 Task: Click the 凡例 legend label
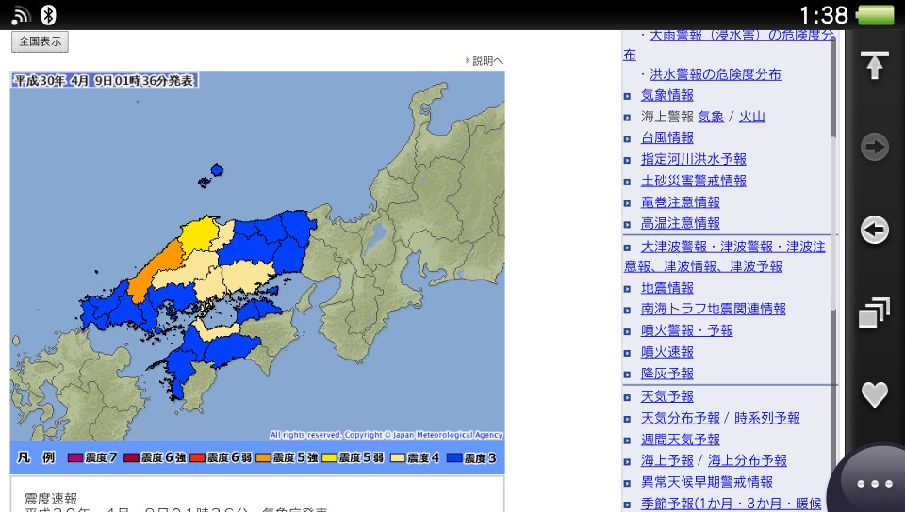[36, 457]
